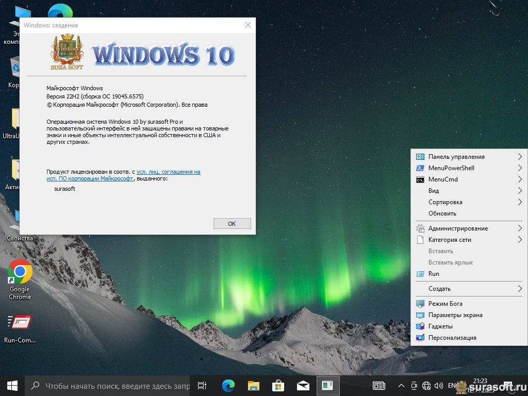Launch Microsoft Edge from taskbar
This screenshot has width=528, height=396.
click(x=228, y=385)
